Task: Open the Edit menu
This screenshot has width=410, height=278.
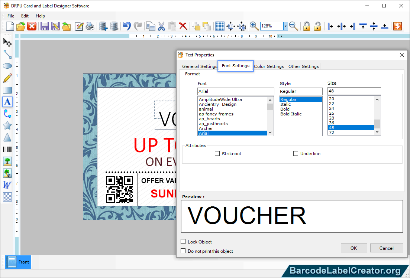Action: (25, 16)
